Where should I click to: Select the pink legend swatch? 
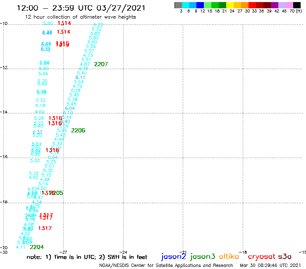[289, 5]
